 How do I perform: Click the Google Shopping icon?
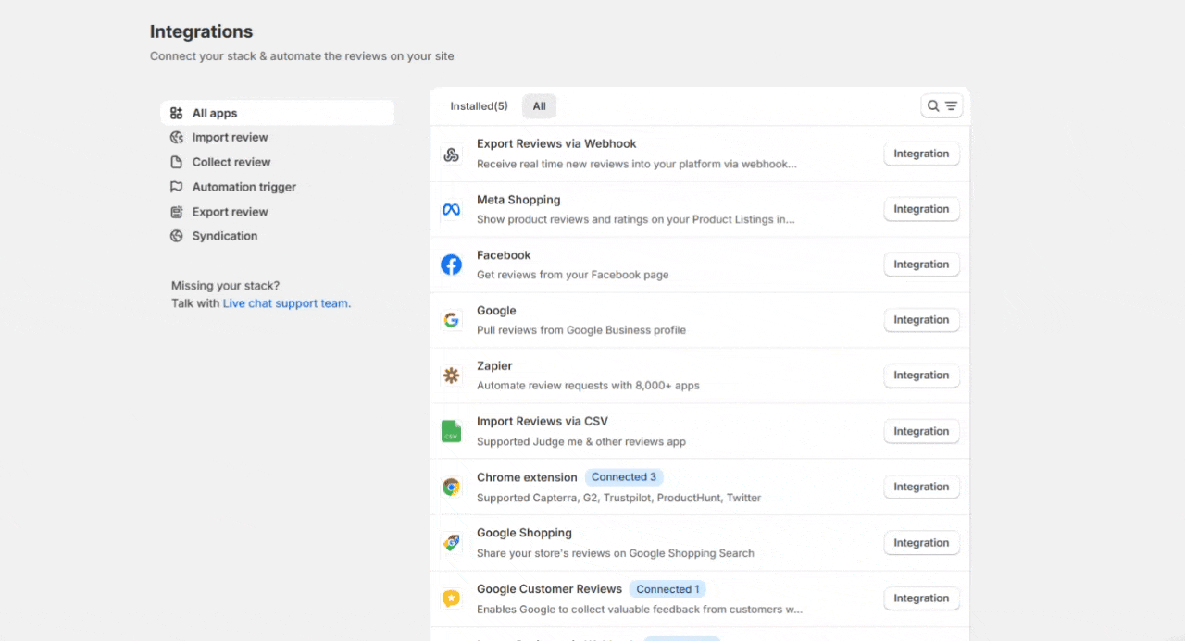(x=451, y=543)
